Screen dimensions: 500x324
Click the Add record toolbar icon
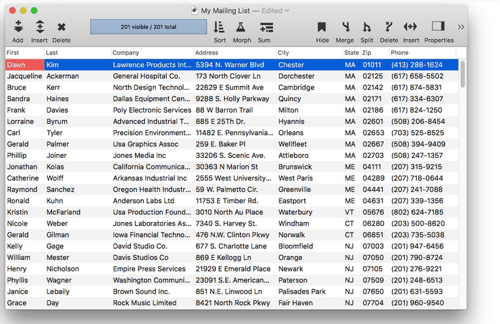(x=18, y=27)
